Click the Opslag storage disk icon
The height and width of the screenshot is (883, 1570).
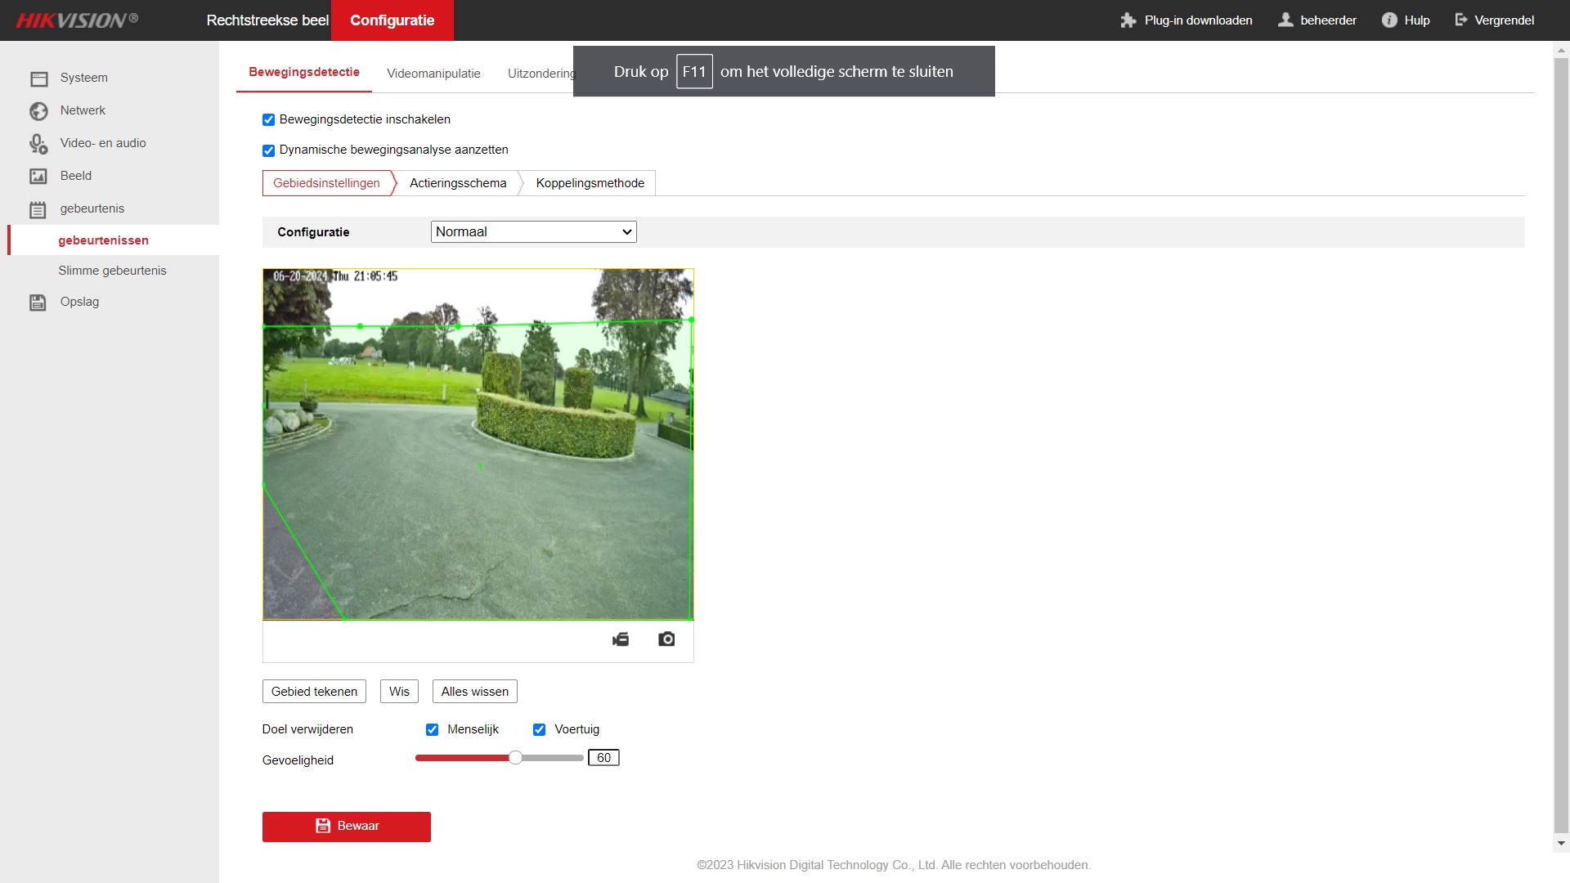point(38,303)
